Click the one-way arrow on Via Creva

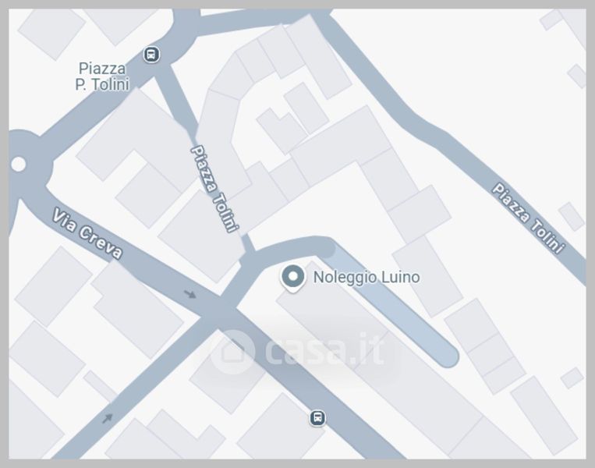(190, 294)
